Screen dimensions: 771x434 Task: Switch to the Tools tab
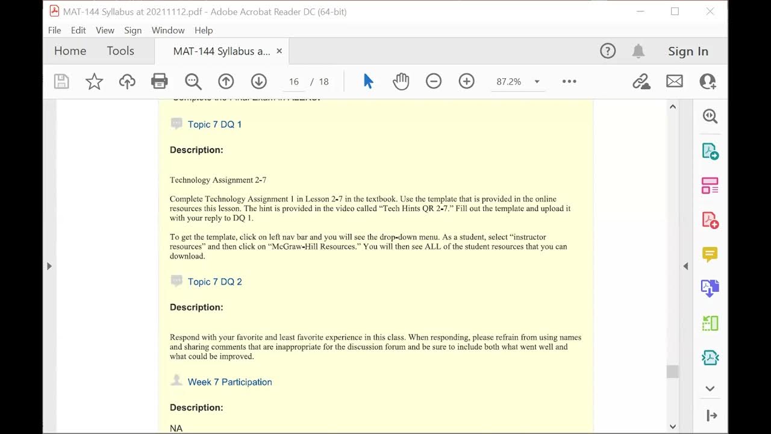120,51
